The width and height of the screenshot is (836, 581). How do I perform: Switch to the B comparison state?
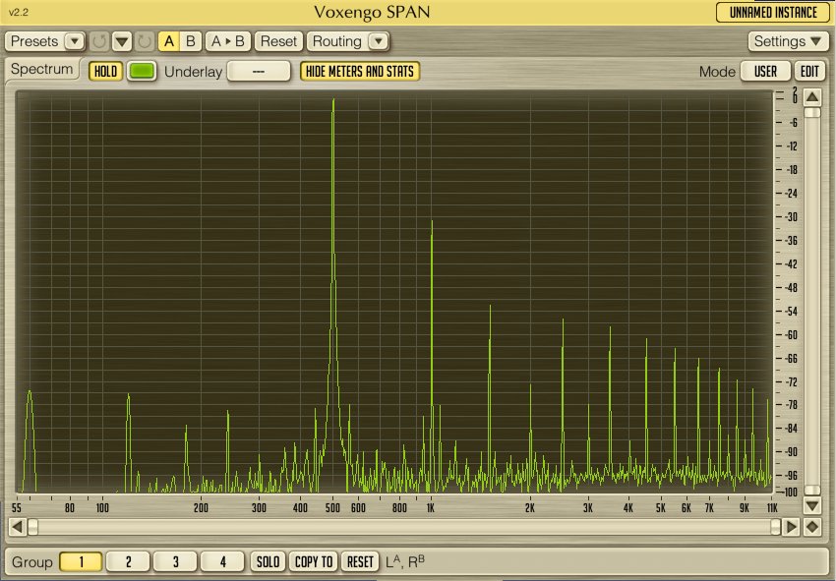[x=191, y=41]
